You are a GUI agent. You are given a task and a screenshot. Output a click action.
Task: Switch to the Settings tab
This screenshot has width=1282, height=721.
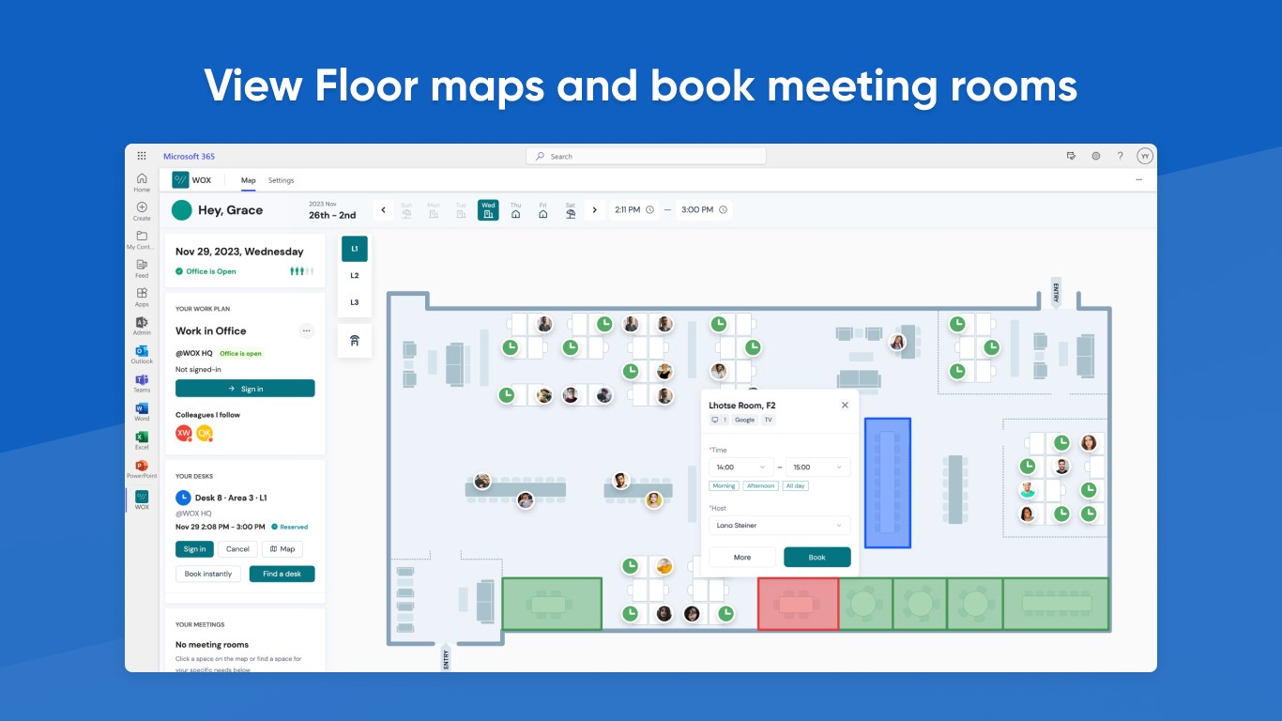(281, 180)
